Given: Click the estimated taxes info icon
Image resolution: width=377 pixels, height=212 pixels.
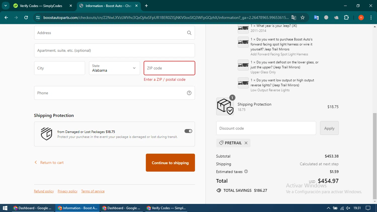Looking at the screenshot, I should (x=246, y=172).
